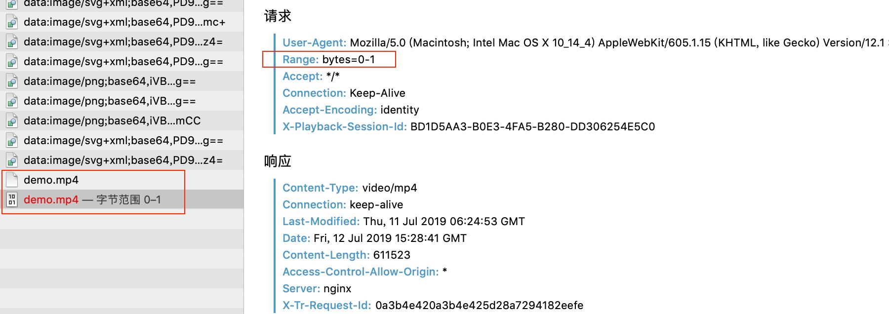Click the icon of the PD9...mc+ resource
The image size is (889, 314).
tap(11, 22)
